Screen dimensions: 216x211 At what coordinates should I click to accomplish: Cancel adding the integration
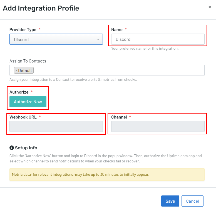[192, 201]
